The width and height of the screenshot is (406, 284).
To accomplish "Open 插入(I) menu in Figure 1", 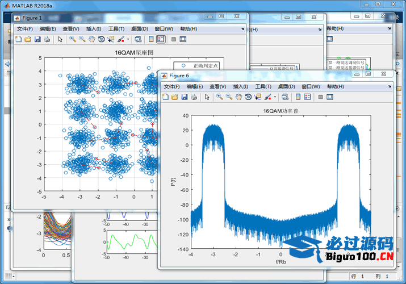I will pyautogui.click(x=94, y=29).
